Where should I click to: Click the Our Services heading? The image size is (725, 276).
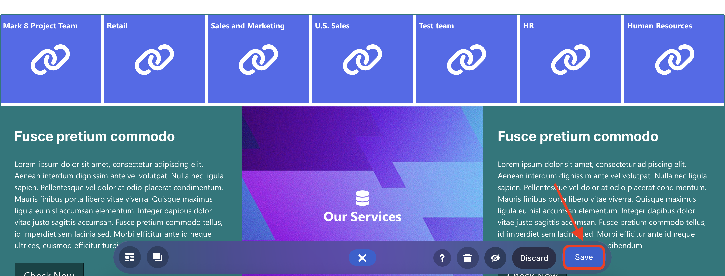tap(362, 217)
